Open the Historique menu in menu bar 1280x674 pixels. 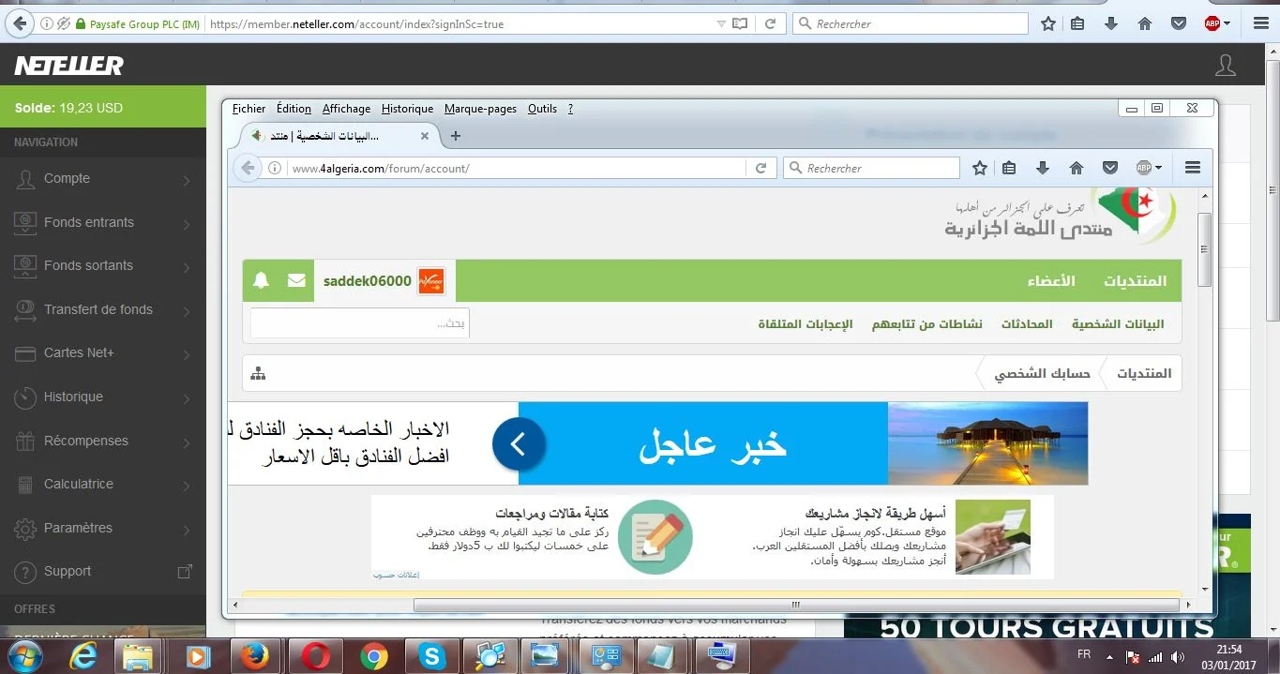click(x=407, y=109)
